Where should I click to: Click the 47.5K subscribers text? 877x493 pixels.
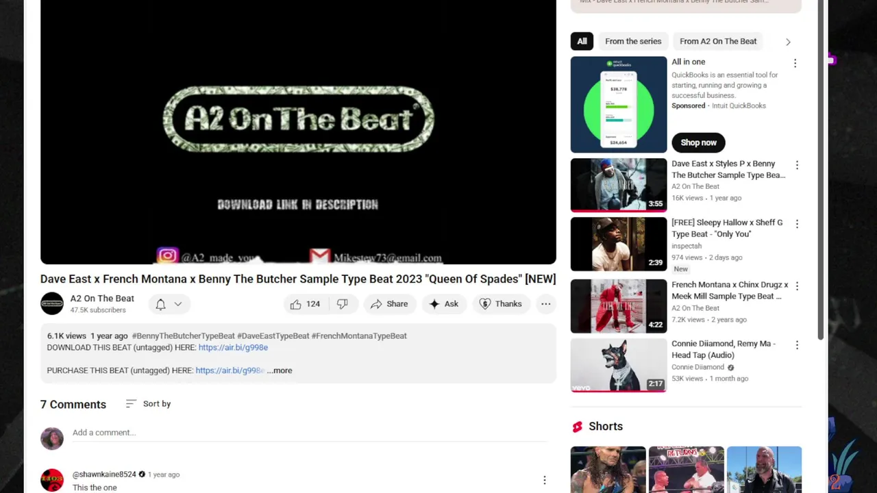coord(98,310)
